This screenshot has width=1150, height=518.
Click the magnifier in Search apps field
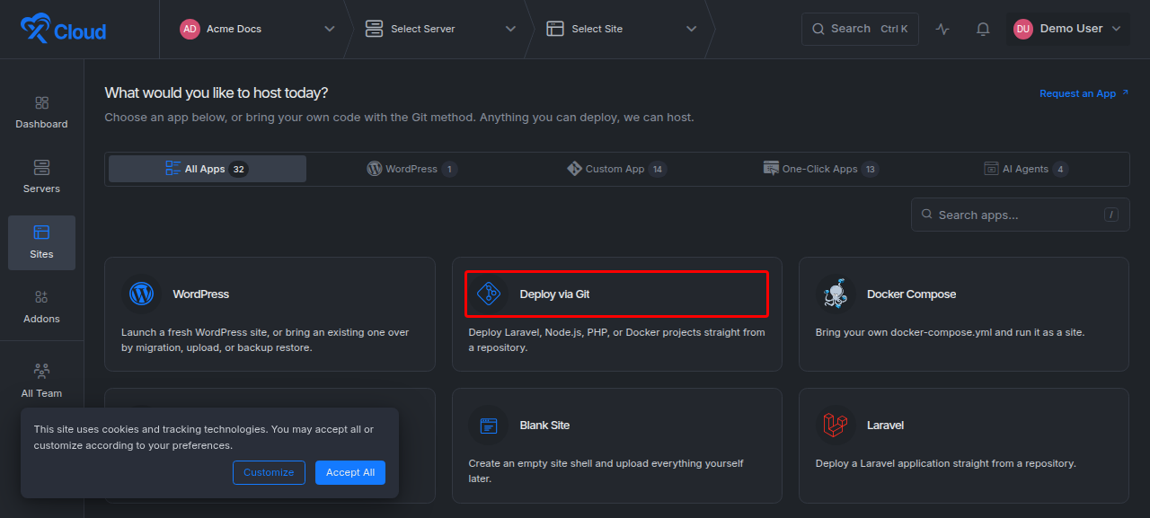(x=926, y=215)
